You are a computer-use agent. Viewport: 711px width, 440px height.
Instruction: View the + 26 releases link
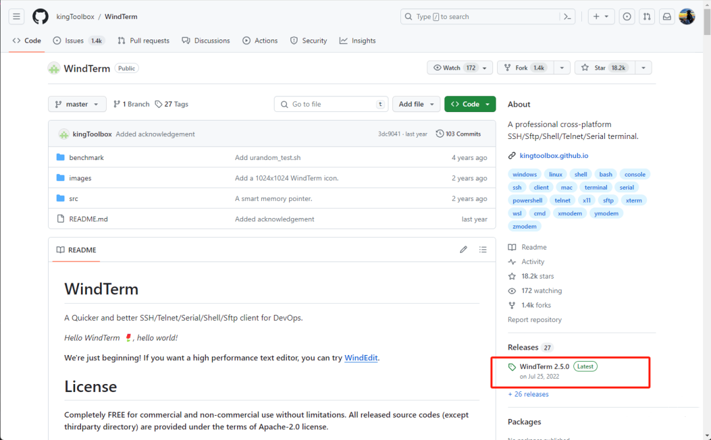click(528, 394)
